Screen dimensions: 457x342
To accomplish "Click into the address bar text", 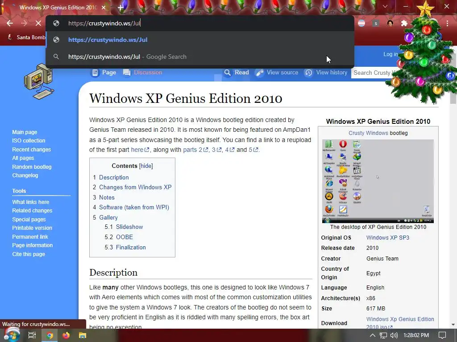I will point(104,23).
